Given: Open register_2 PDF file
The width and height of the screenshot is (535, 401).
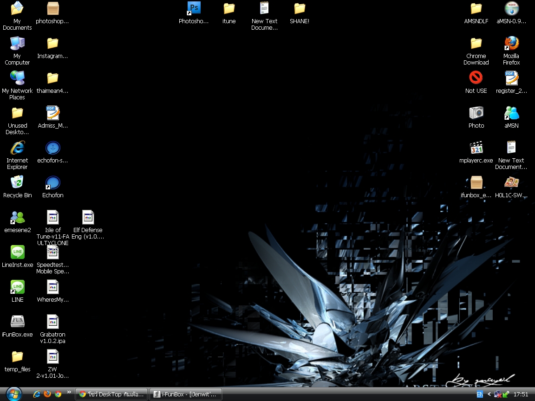Looking at the screenshot, I should 511,78.
